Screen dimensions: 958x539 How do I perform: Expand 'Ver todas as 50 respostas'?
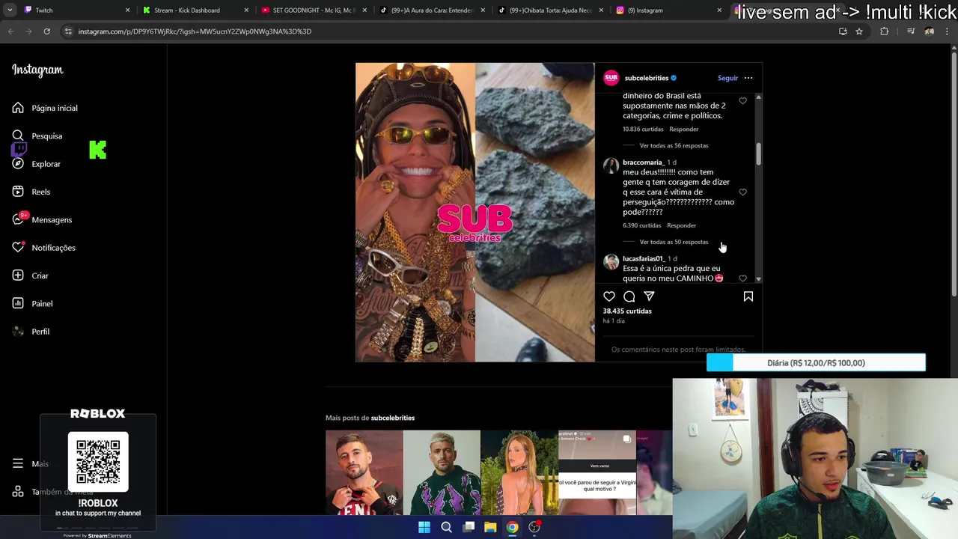[x=674, y=242]
